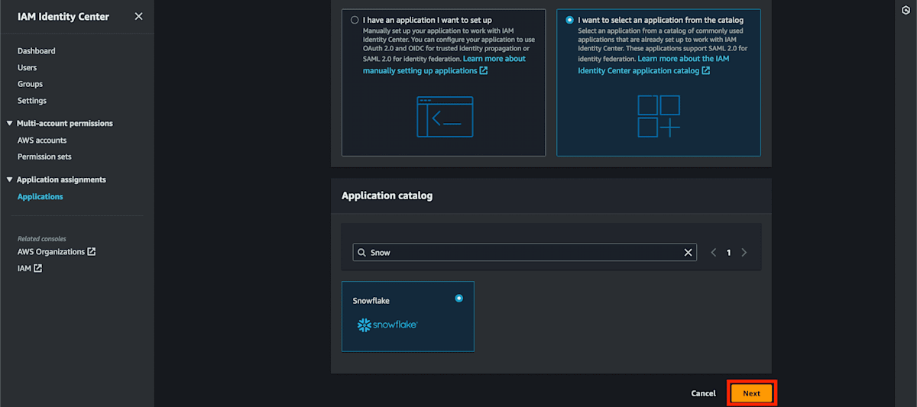The image size is (917, 407).
Task: Go to next catalog page
Action: 744,253
